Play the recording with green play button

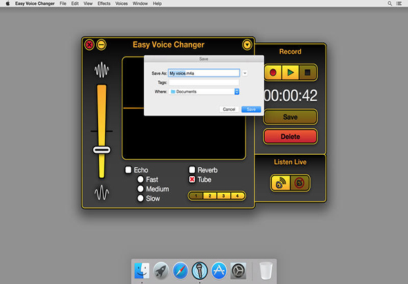290,73
